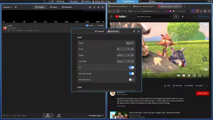Click the YouTube logo
Screen dimensions: 213x120
click(x=120, y=17)
